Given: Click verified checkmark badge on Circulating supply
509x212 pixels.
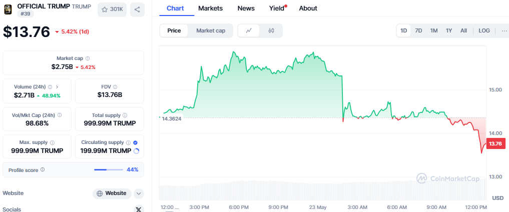Looking at the screenshot, I should pos(135,142).
